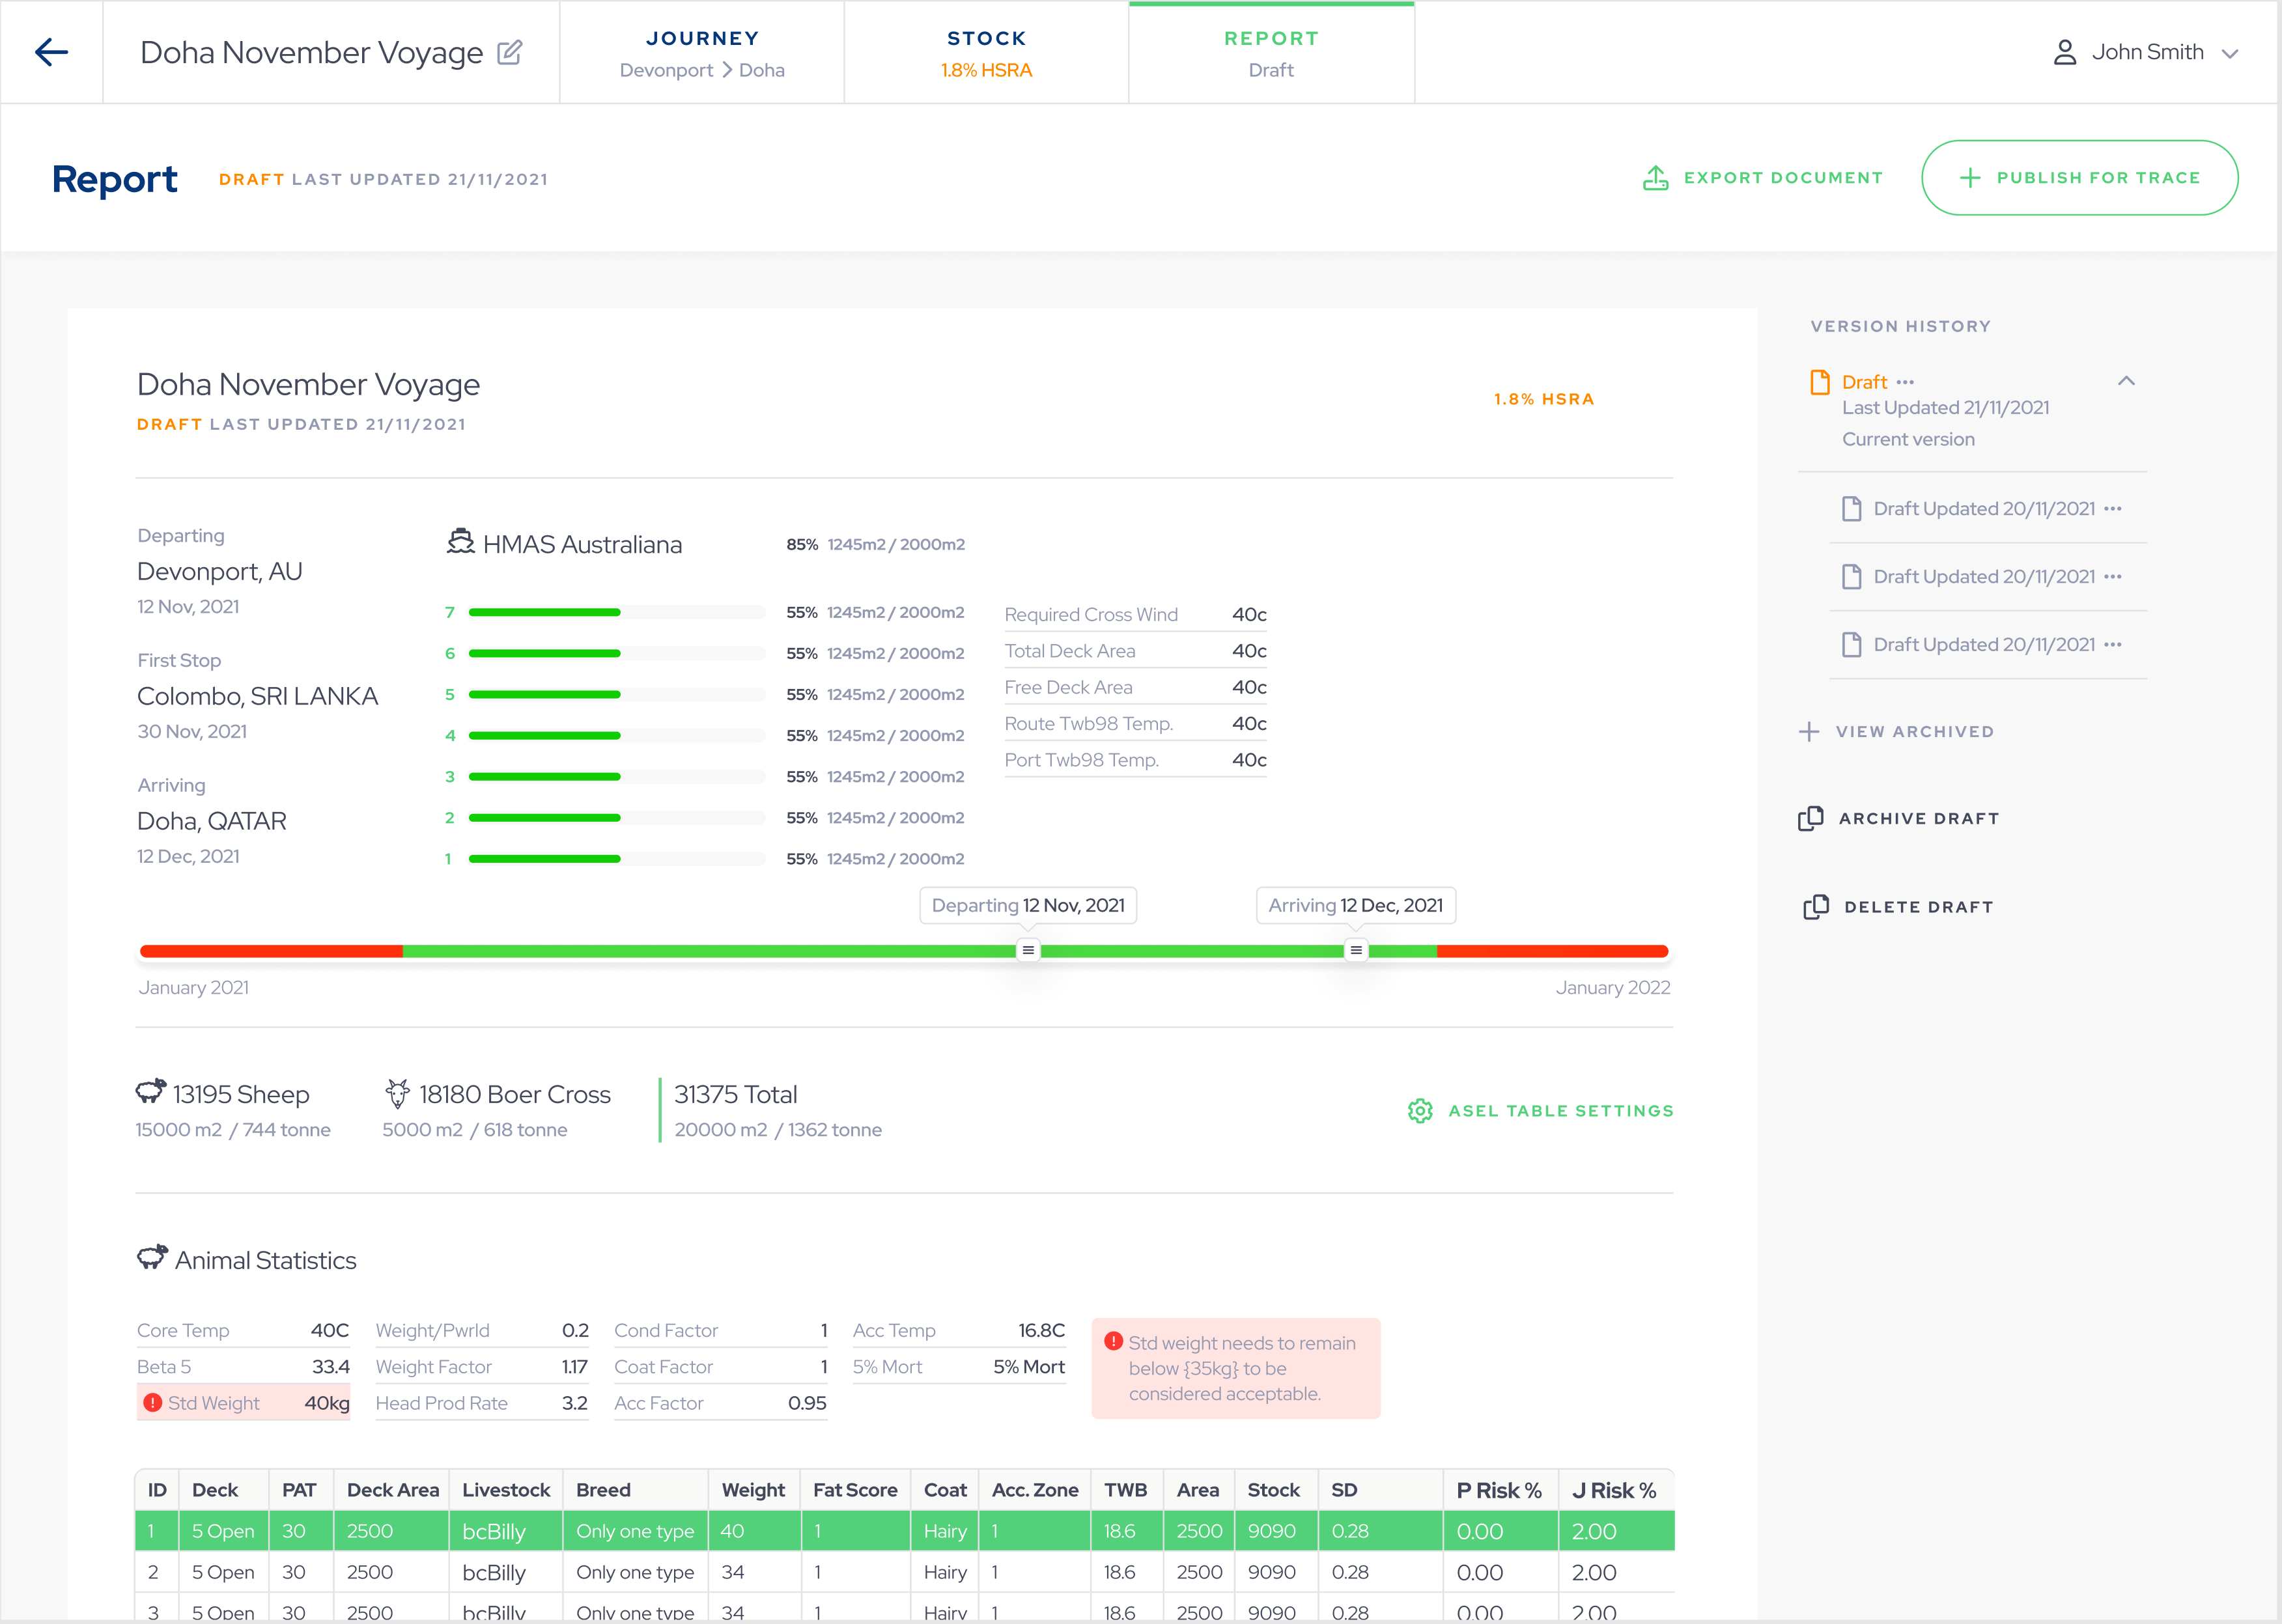Click the red alert icon in warning message
The width and height of the screenshot is (2282, 1624).
pos(1114,1342)
